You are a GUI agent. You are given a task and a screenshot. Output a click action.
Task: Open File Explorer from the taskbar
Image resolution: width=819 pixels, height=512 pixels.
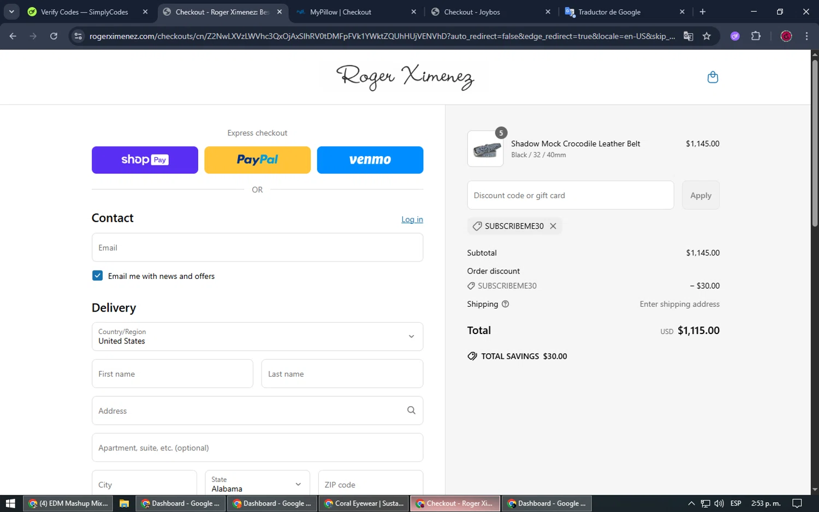coord(124,503)
